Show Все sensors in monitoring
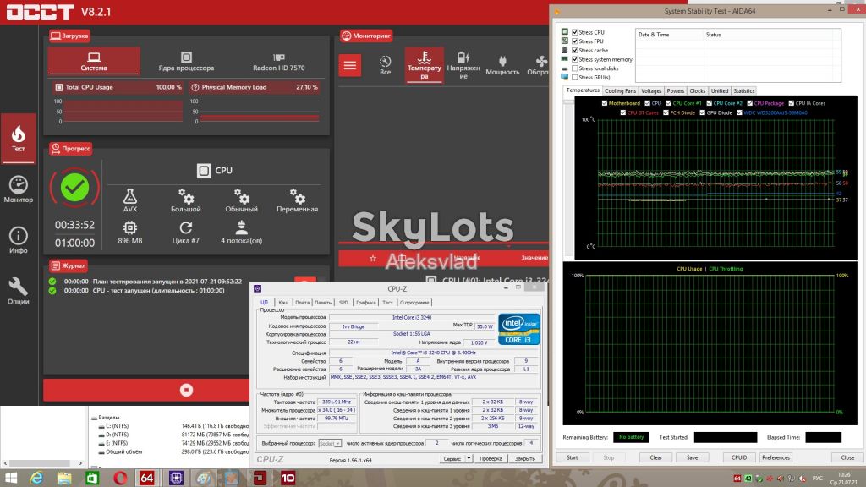 (386, 65)
